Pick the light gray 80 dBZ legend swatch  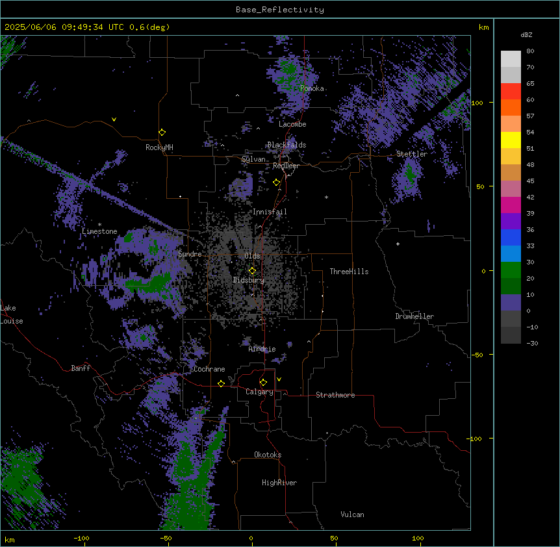pyautogui.click(x=511, y=59)
